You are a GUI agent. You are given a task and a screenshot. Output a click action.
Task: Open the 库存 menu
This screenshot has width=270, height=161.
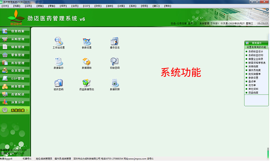(63, 6)
